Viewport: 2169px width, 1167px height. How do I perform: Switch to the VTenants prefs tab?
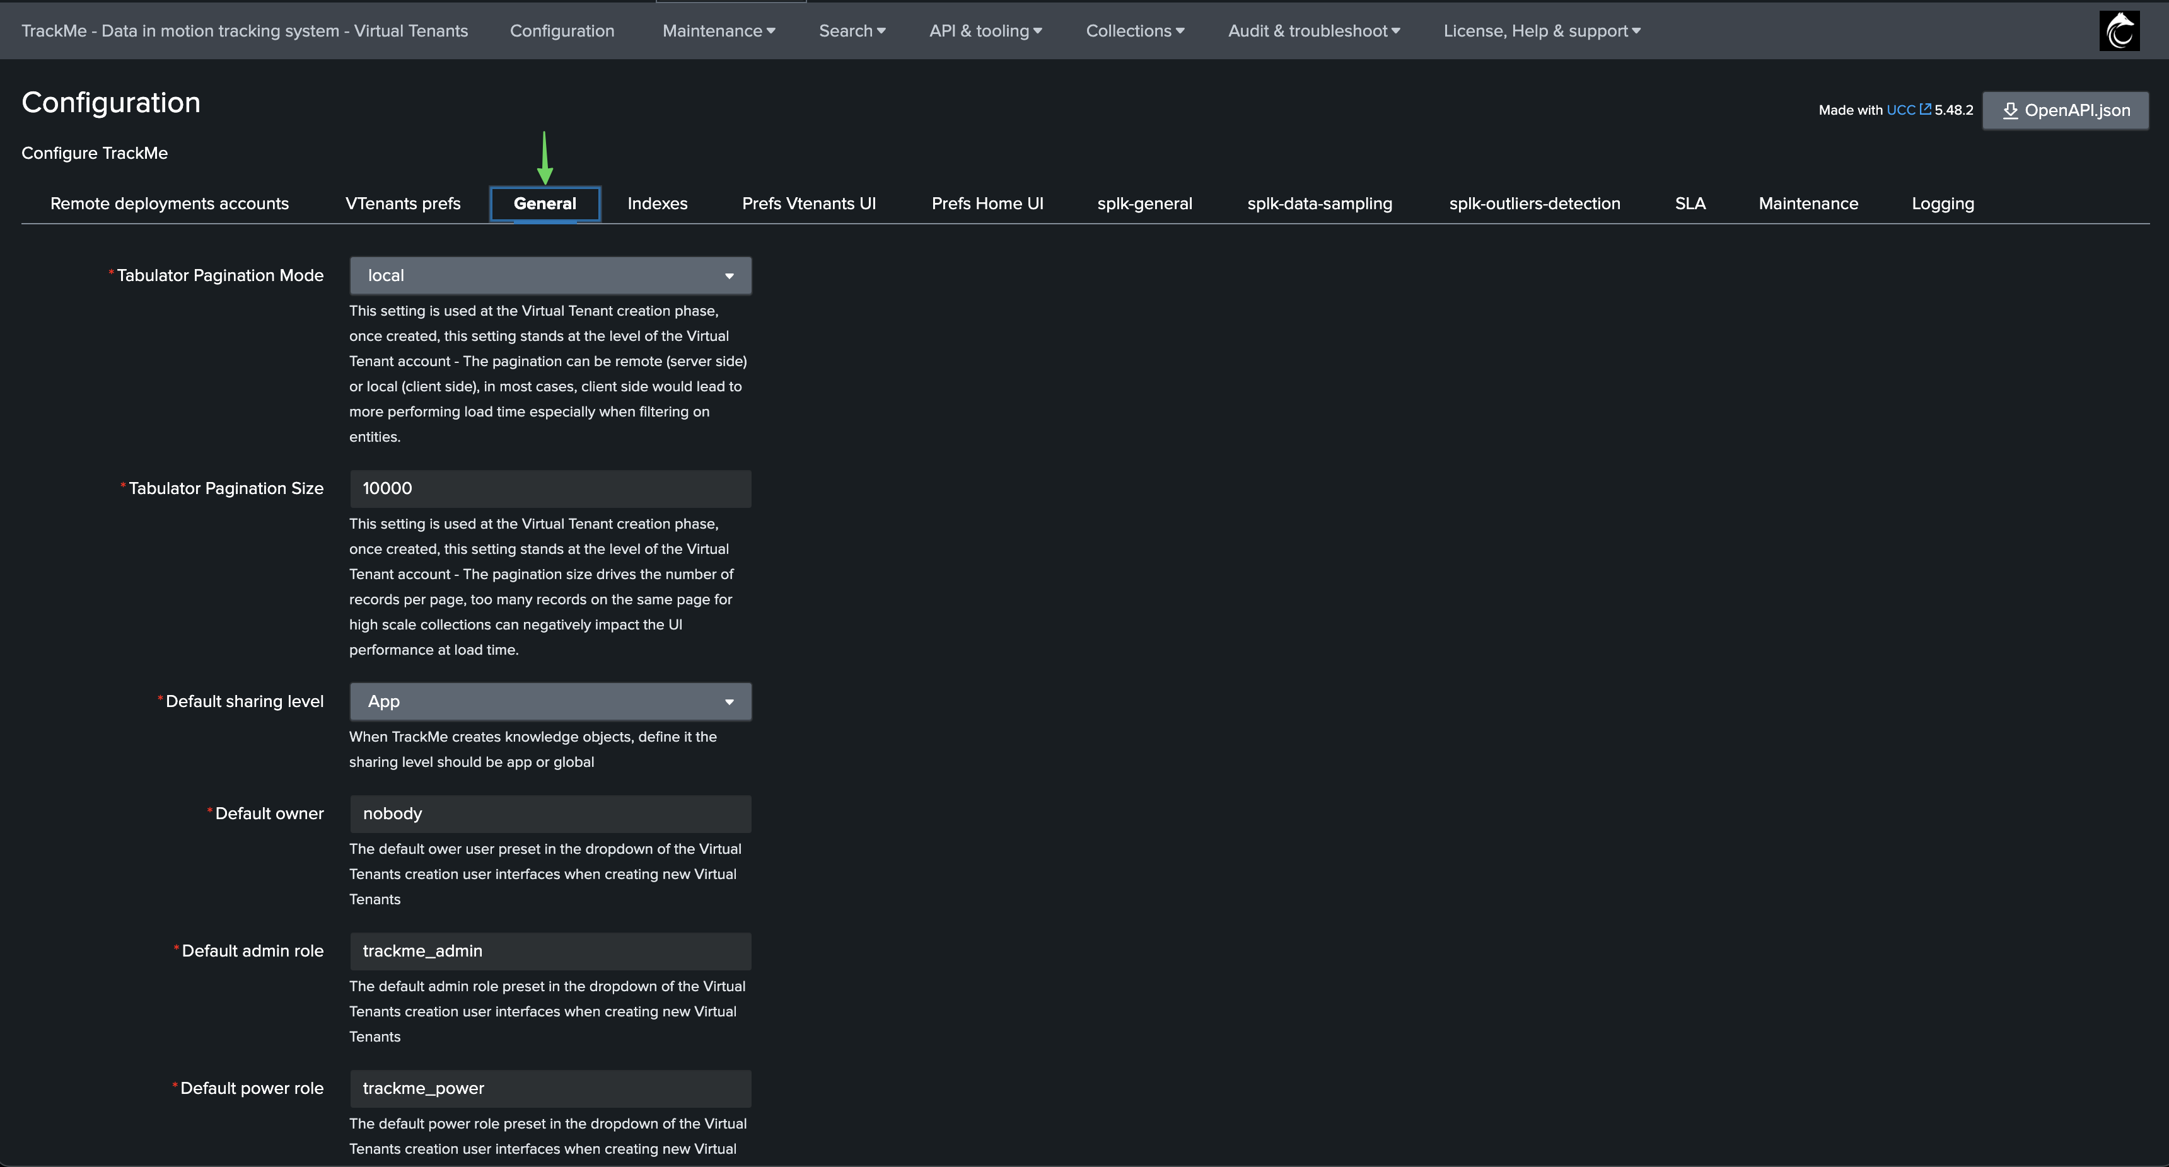click(402, 204)
